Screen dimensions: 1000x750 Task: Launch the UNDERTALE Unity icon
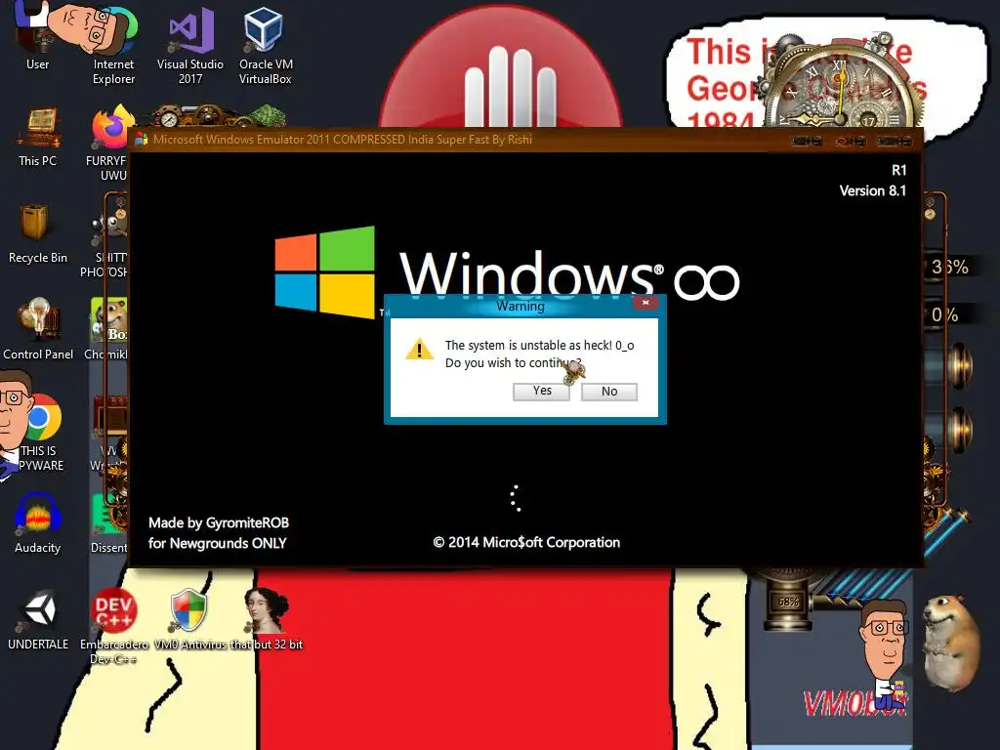[x=38, y=619]
